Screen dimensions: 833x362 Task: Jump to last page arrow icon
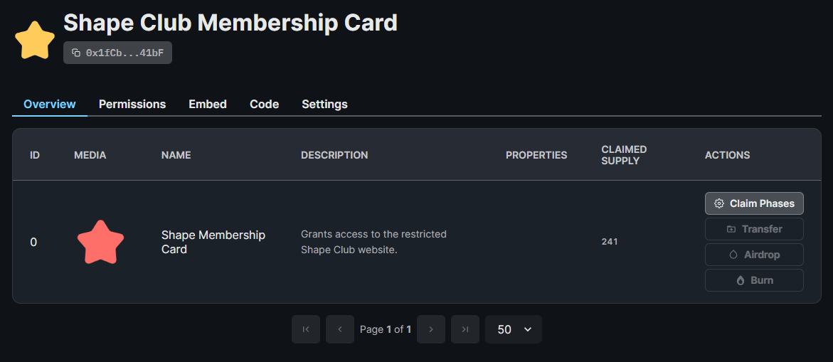click(465, 329)
